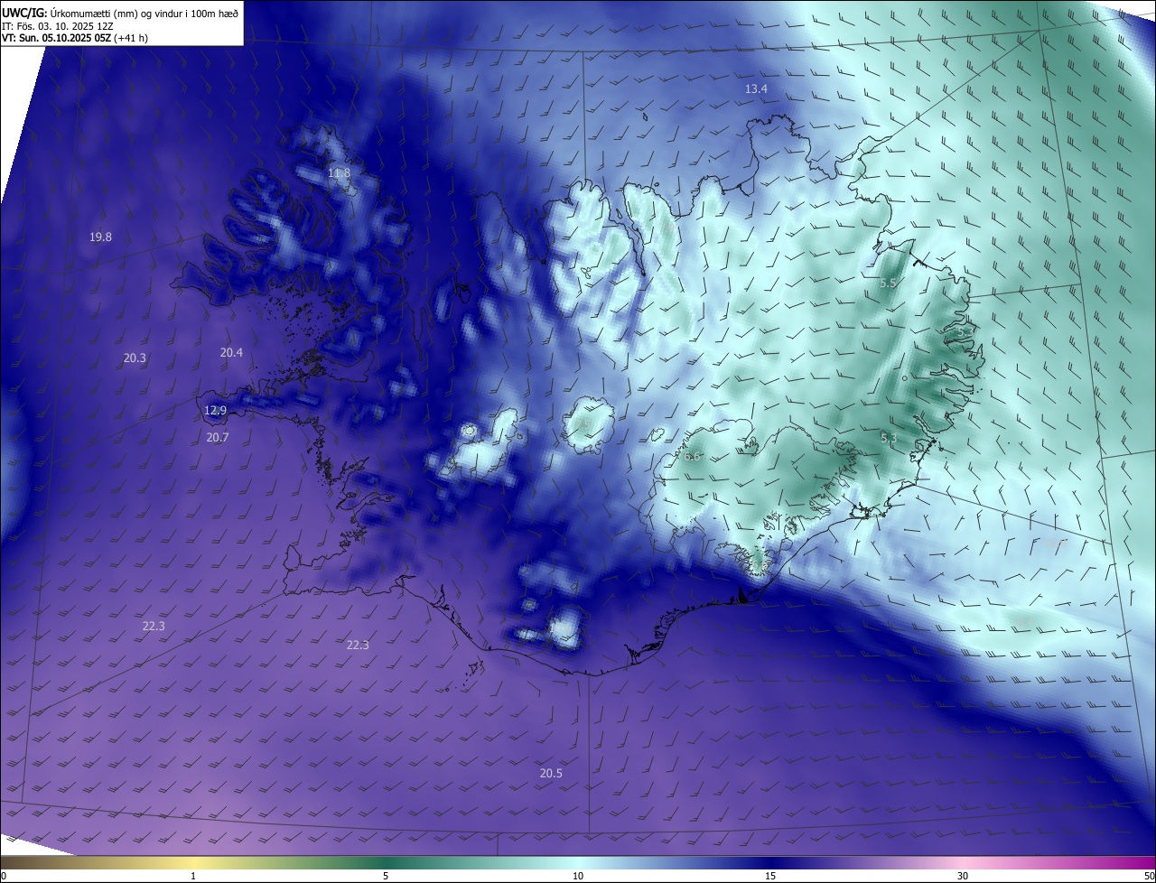The width and height of the screenshot is (1156, 883).
Task: Click the '(+41 h)' forecast offset text
Action: (131, 38)
